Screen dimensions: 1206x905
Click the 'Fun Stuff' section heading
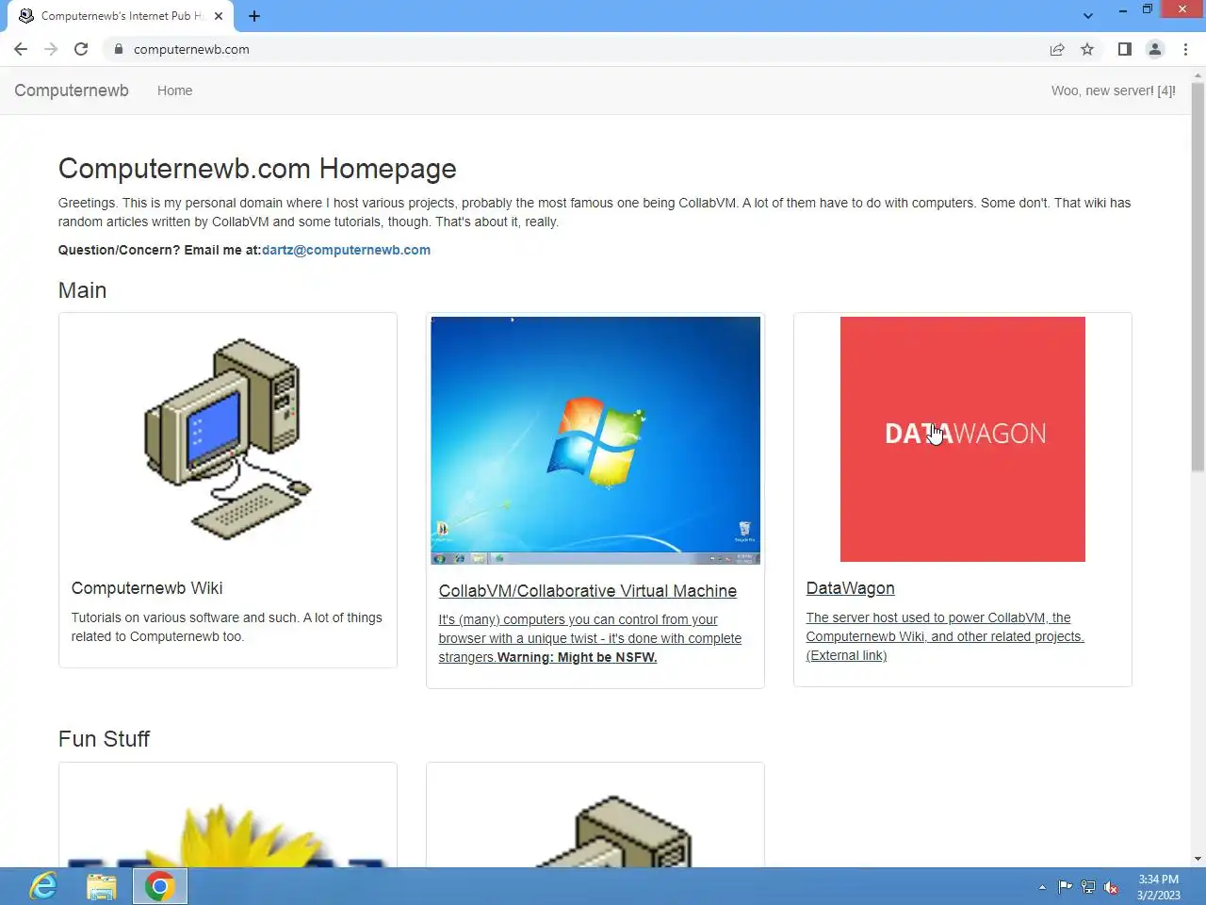pos(104,739)
